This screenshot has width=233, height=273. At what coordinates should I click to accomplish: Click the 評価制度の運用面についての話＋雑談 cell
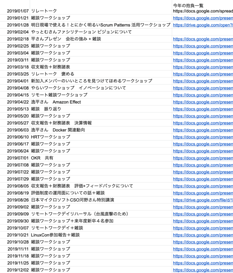68,193
